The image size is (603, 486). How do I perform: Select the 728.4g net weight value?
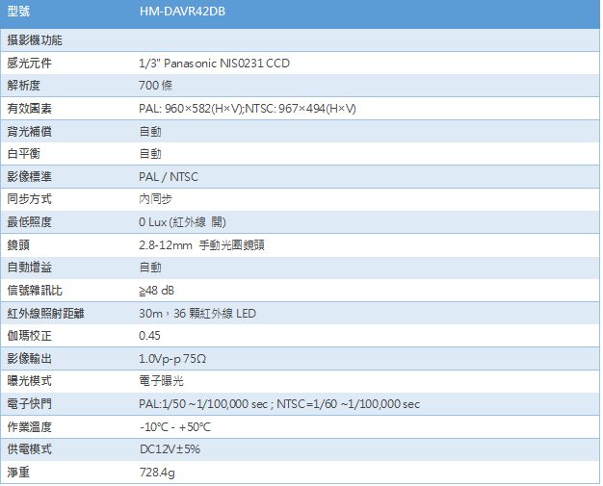(157, 473)
